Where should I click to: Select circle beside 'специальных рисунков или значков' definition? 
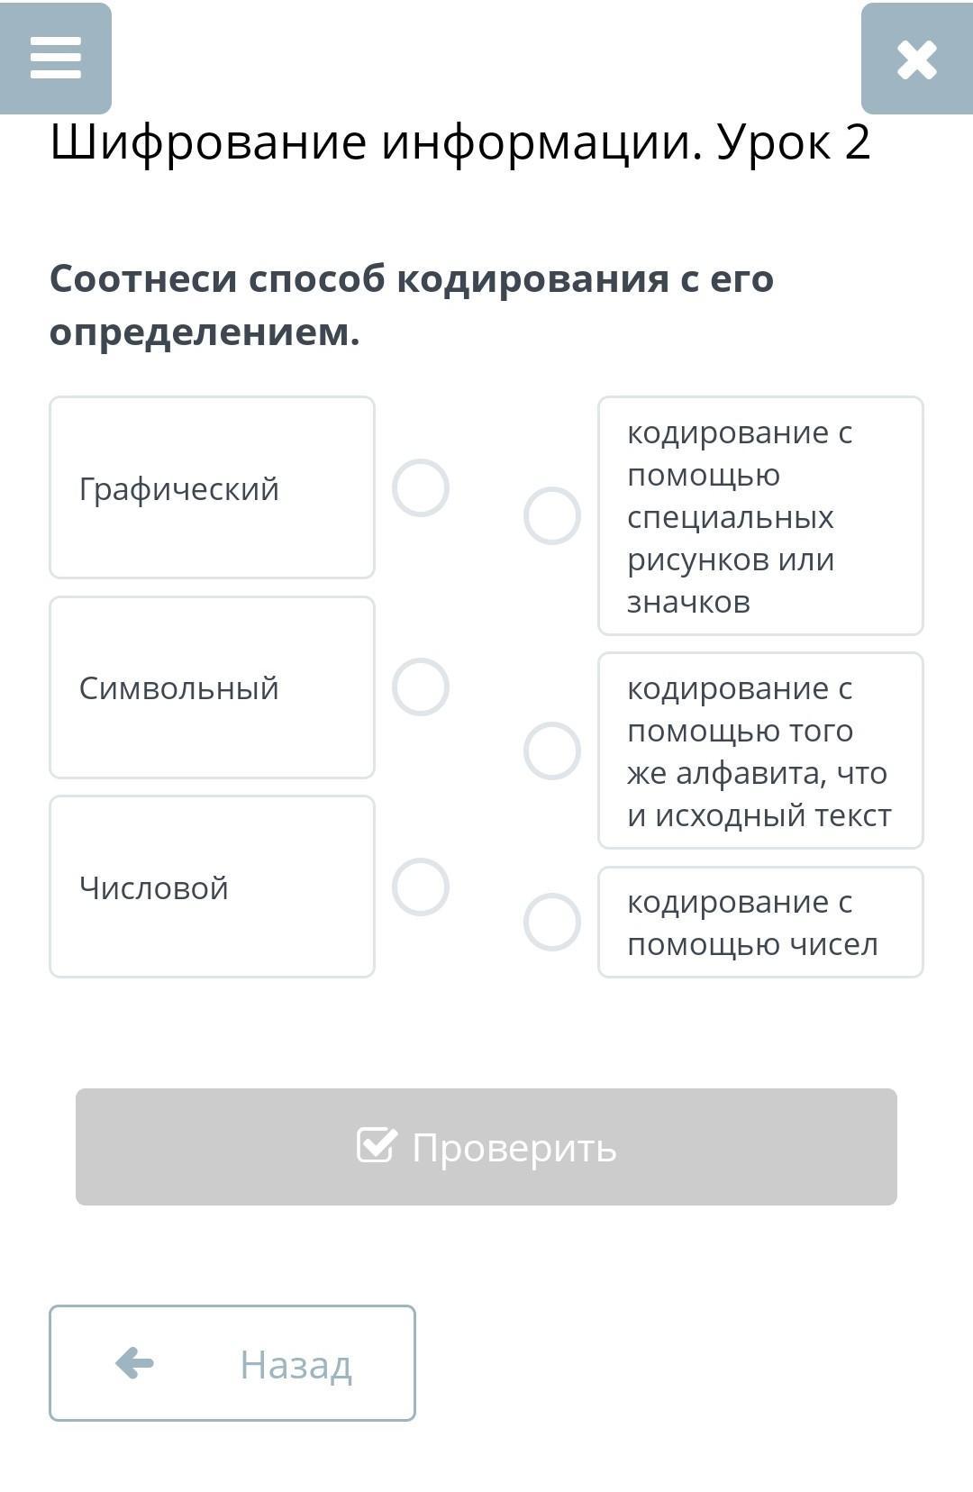coord(552,516)
